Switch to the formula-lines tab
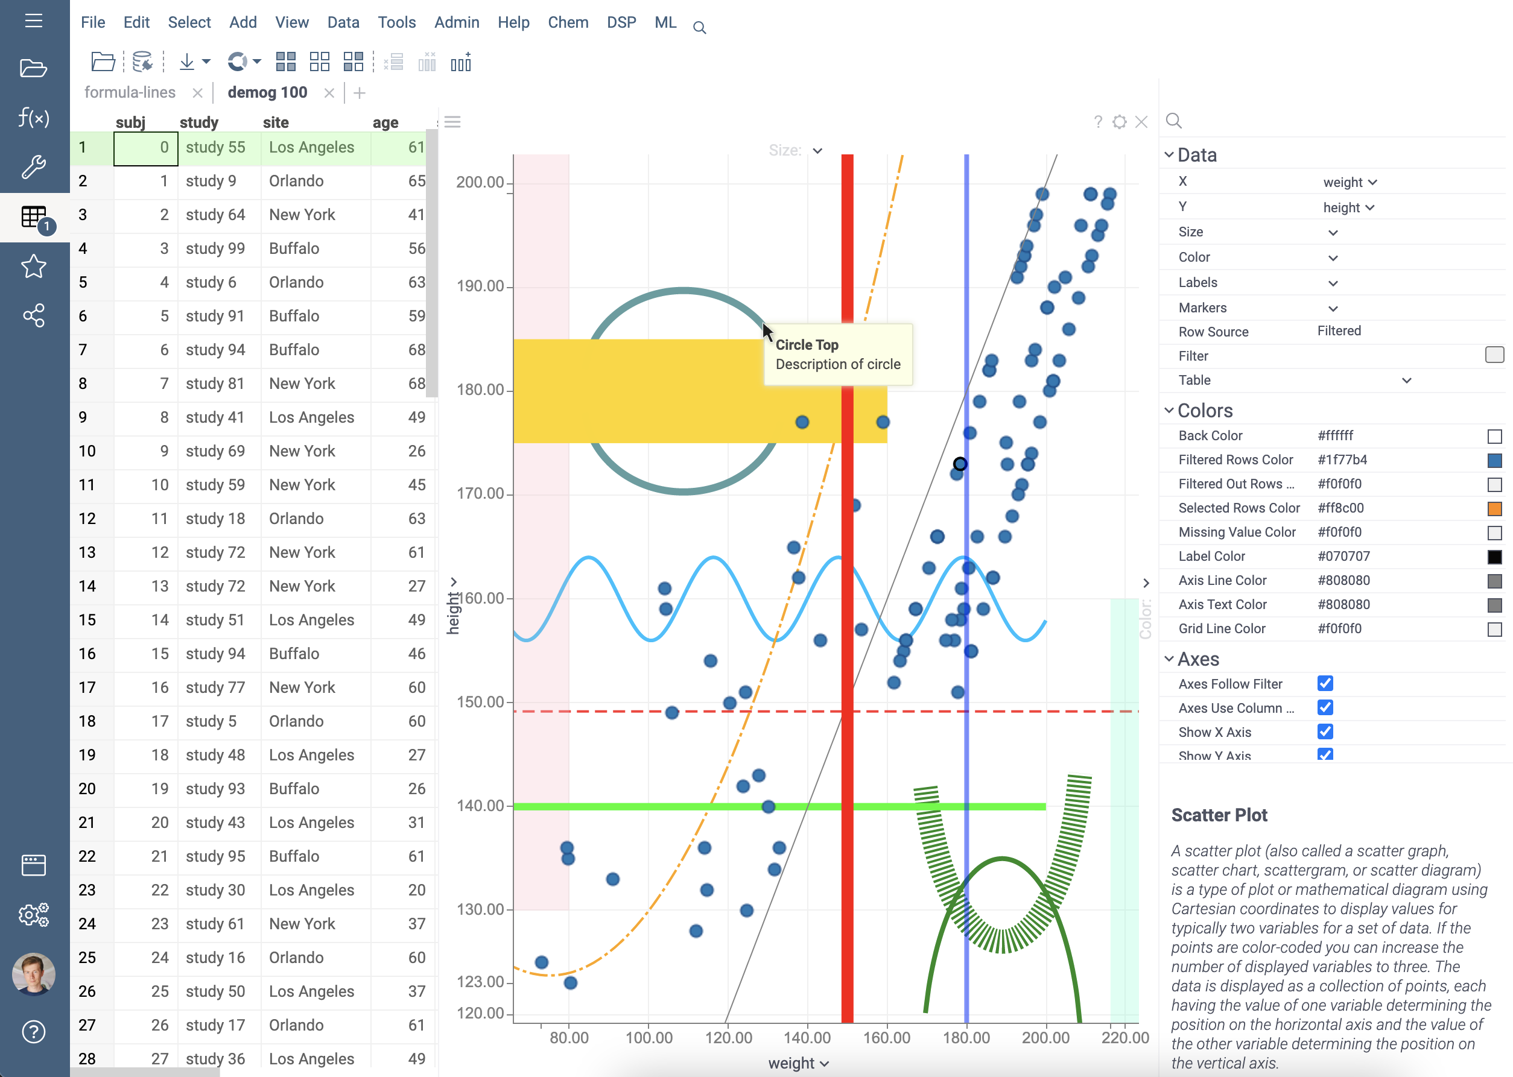This screenshot has width=1513, height=1077. (130, 93)
